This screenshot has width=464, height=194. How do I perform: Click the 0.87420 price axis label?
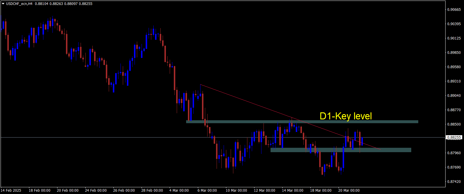tap(454, 182)
